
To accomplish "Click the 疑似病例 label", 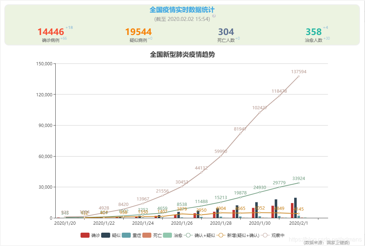I will tap(138, 40).
